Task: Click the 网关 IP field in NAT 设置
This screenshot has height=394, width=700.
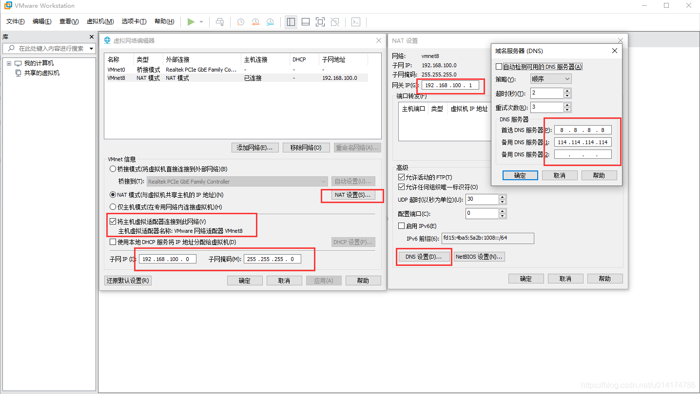Action: click(x=450, y=85)
